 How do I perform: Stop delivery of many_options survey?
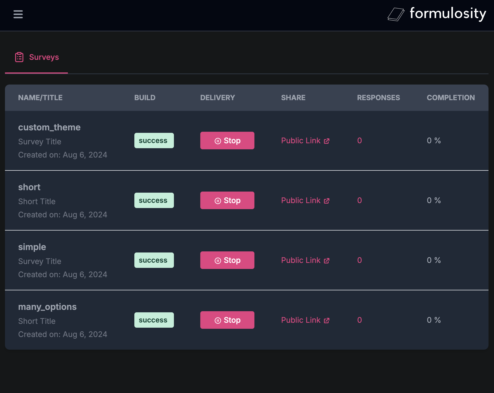tap(227, 320)
